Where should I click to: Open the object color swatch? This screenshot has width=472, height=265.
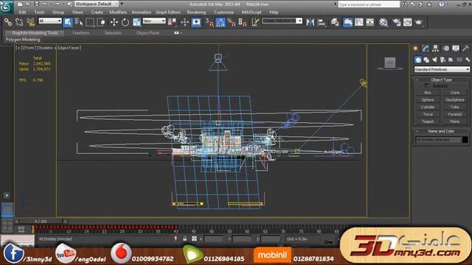[465, 140]
